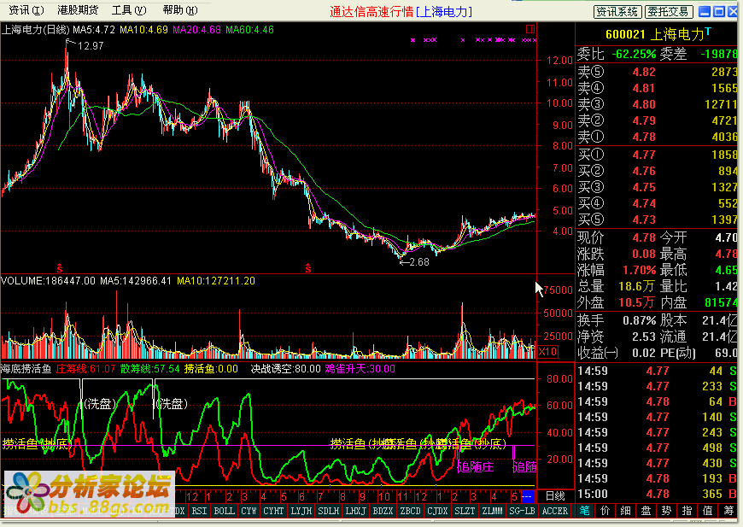Select the SG-LB indicator tab
The width and height of the screenshot is (743, 527).
click(522, 511)
